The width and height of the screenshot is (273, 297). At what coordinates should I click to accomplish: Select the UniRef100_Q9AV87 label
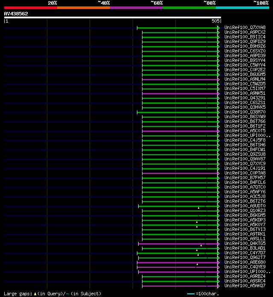pos(245,159)
